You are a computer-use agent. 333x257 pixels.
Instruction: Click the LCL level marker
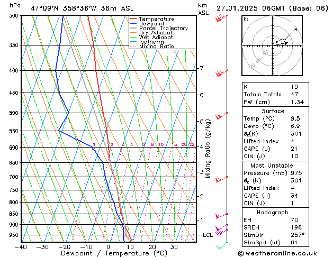pyautogui.click(x=208, y=235)
